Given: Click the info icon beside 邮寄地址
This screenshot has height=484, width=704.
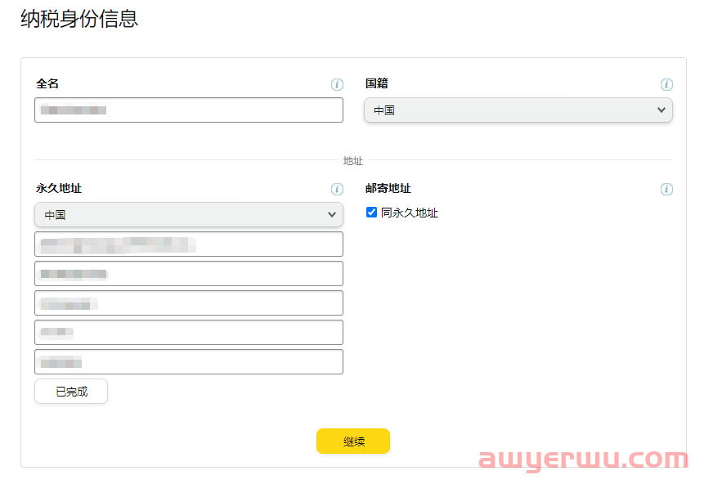Looking at the screenshot, I should point(666,189).
